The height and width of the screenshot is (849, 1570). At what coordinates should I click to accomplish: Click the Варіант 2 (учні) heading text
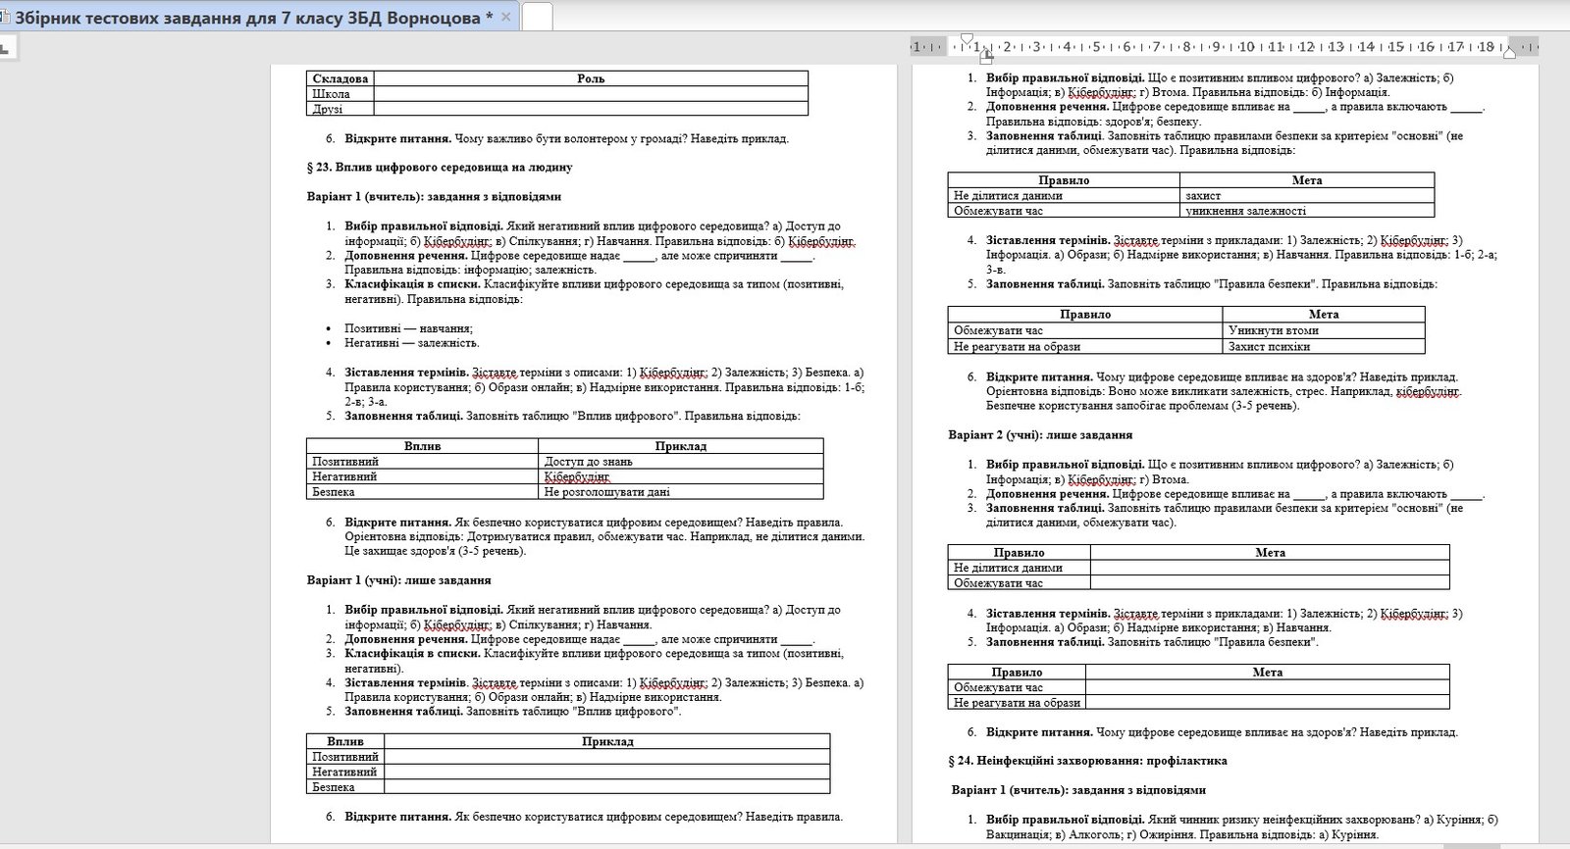(x=1039, y=435)
